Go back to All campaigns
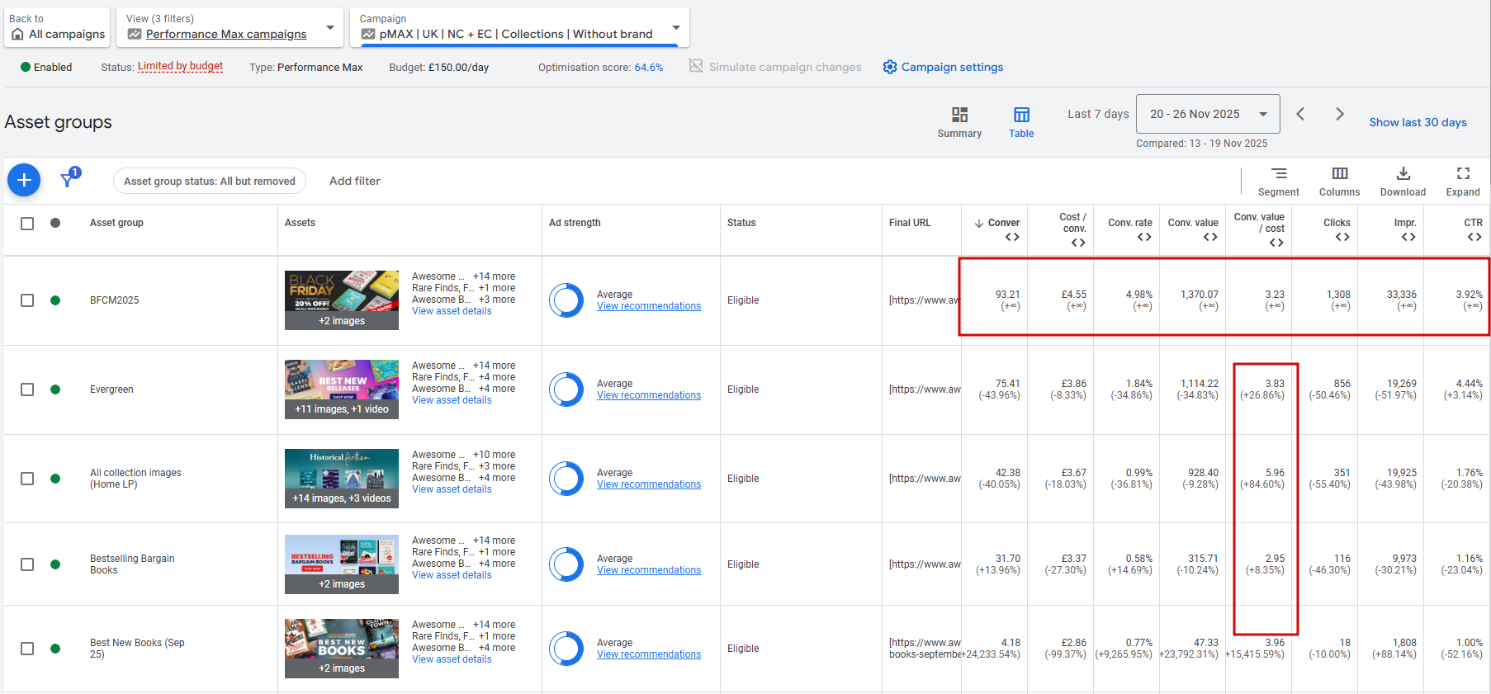The width and height of the screenshot is (1491, 694). click(x=58, y=27)
